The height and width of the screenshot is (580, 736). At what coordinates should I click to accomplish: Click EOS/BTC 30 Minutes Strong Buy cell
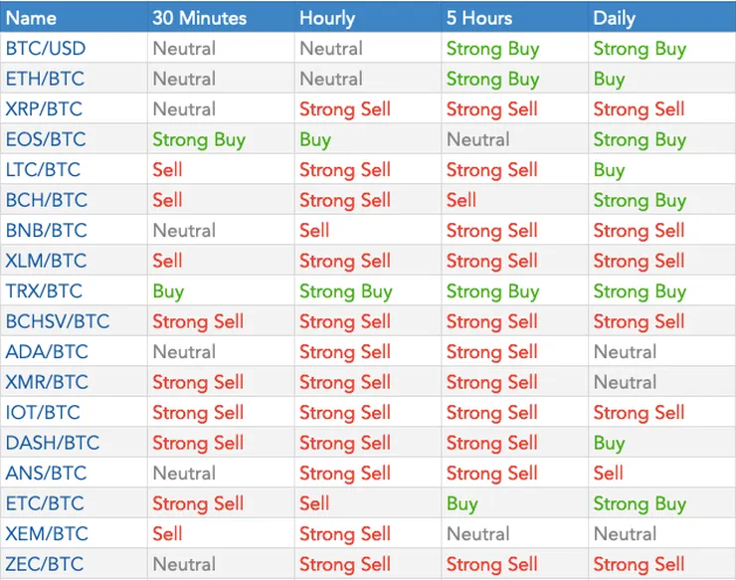pyautogui.click(x=199, y=139)
